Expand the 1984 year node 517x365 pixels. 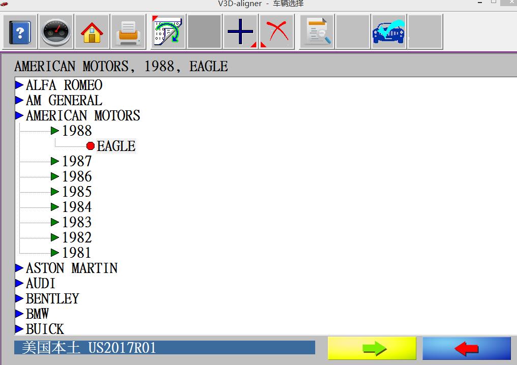(x=55, y=207)
